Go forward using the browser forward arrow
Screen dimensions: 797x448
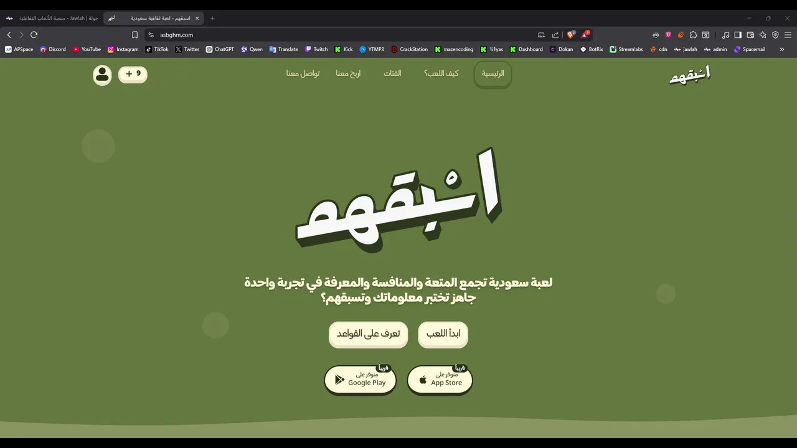21,35
